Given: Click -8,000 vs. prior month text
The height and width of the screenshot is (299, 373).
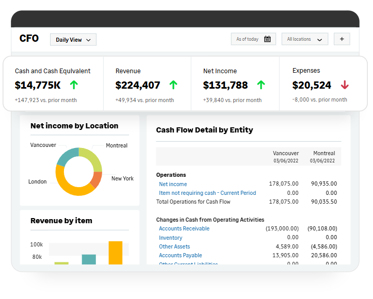Looking at the screenshot, I should click(319, 99).
